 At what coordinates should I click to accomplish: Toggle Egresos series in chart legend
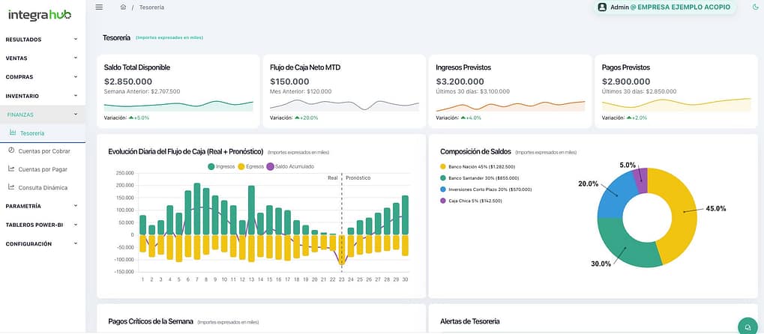pyautogui.click(x=251, y=166)
